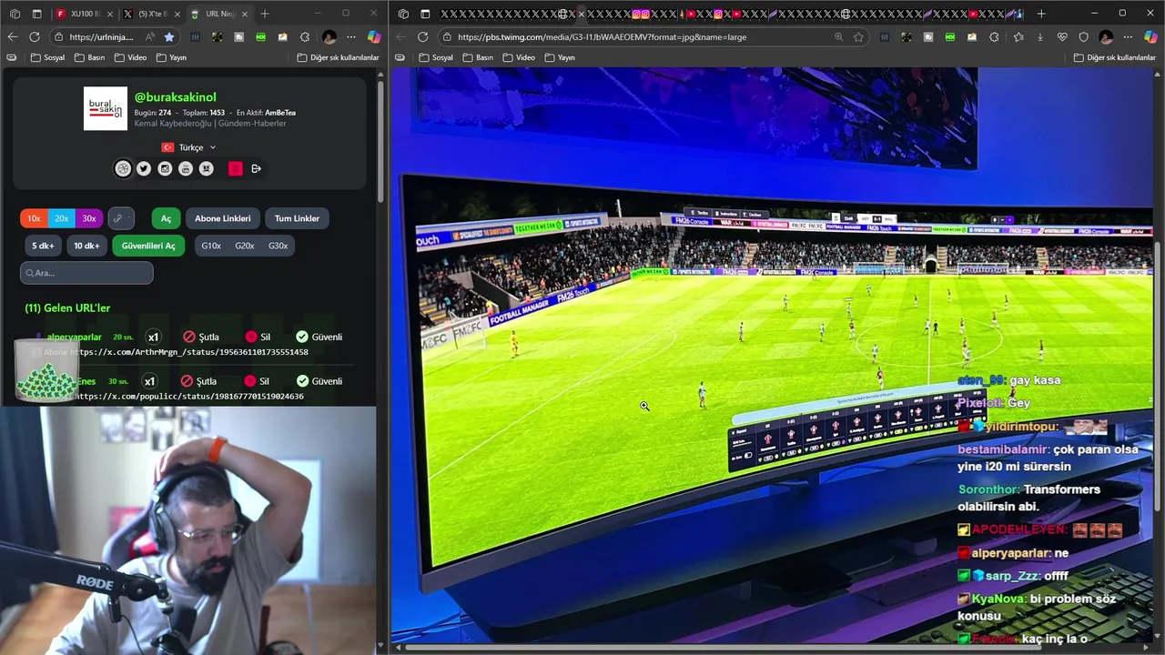Image resolution: width=1165 pixels, height=655 pixels.
Task: Open new tab in right browser
Action: pyautogui.click(x=1041, y=14)
